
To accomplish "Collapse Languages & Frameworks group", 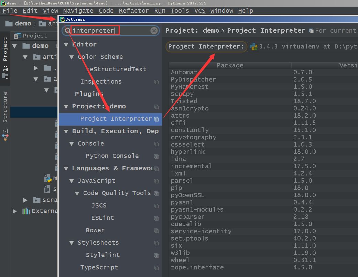I will (x=66, y=169).
